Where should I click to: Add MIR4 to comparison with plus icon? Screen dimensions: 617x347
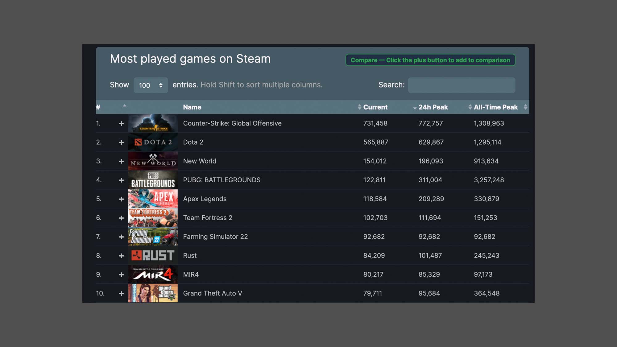121,275
